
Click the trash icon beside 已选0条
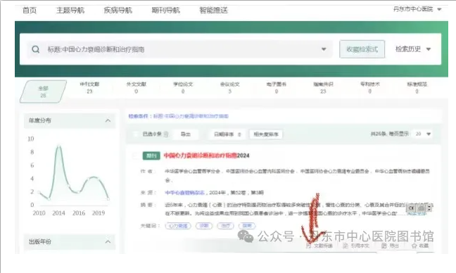pos(166,134)
